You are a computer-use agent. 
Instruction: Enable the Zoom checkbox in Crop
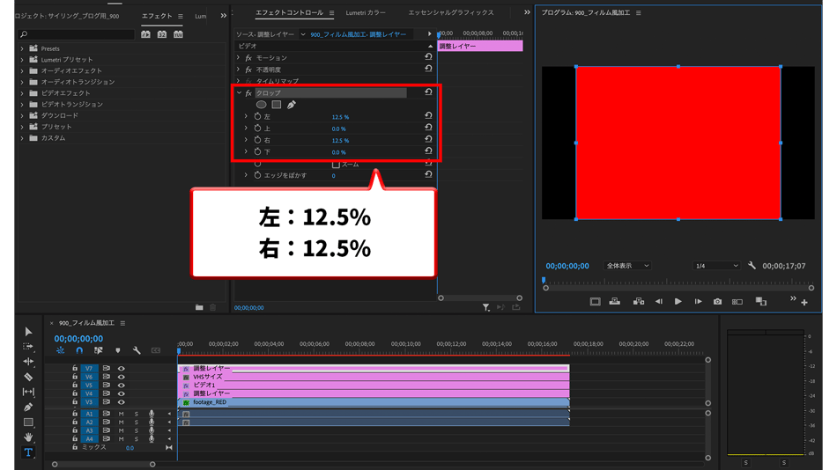click(336, 165)
